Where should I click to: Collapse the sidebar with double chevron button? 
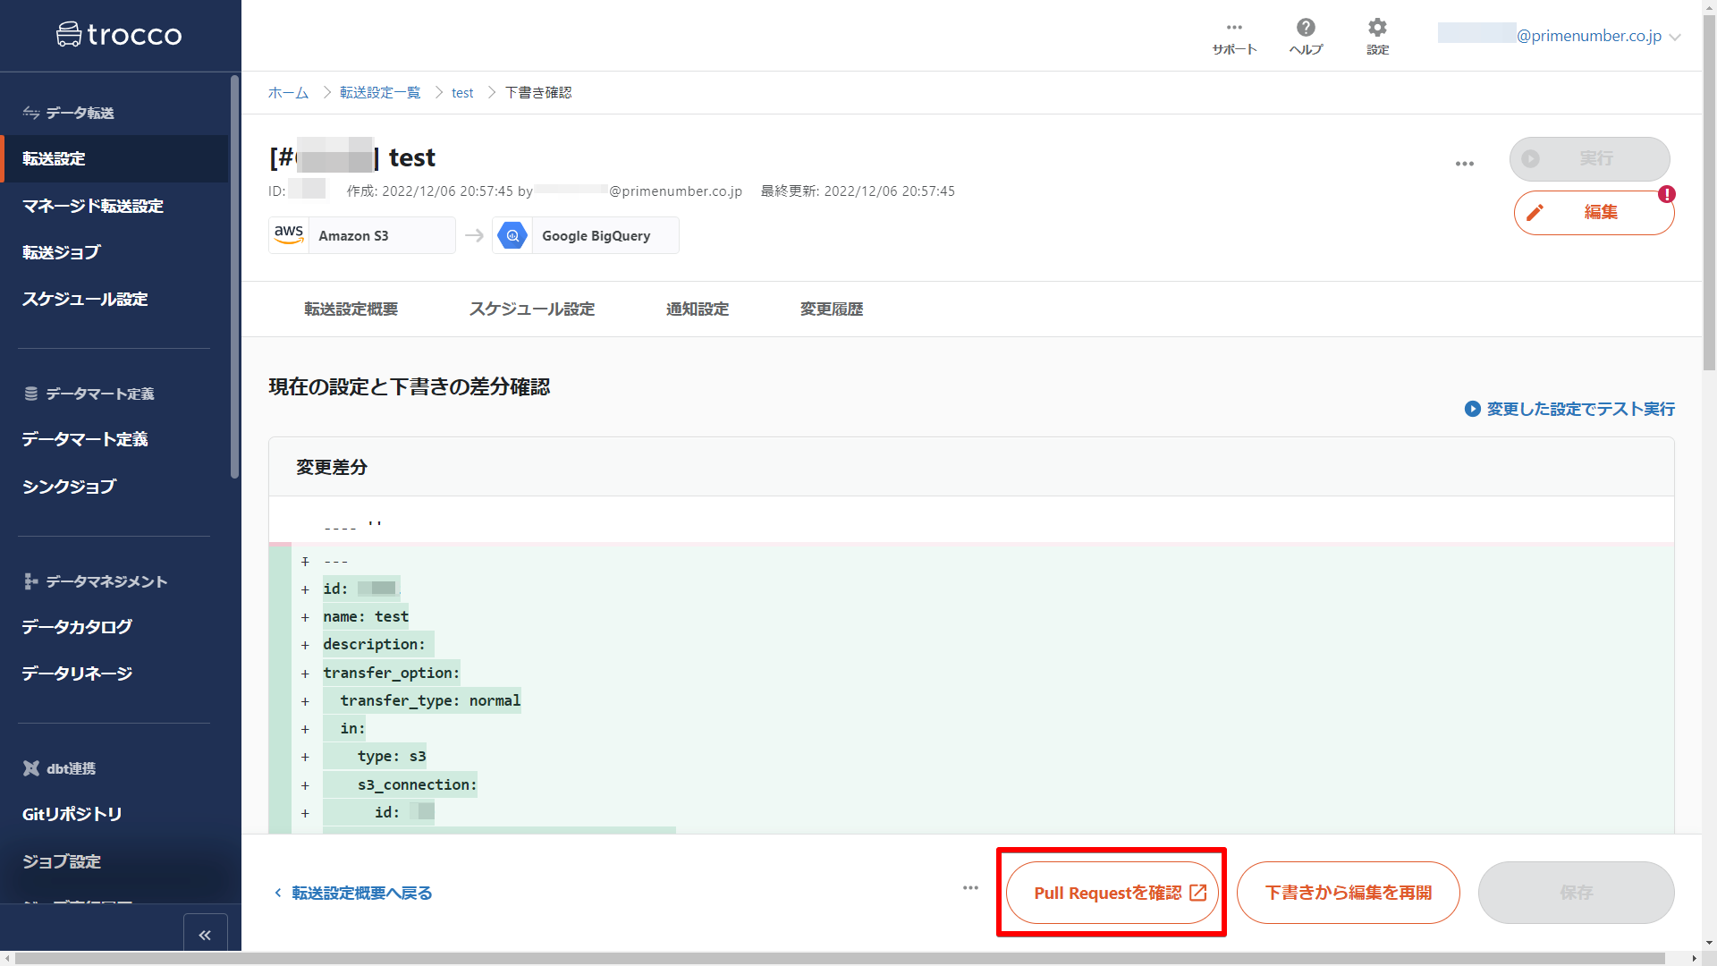[x=205, y=935]
